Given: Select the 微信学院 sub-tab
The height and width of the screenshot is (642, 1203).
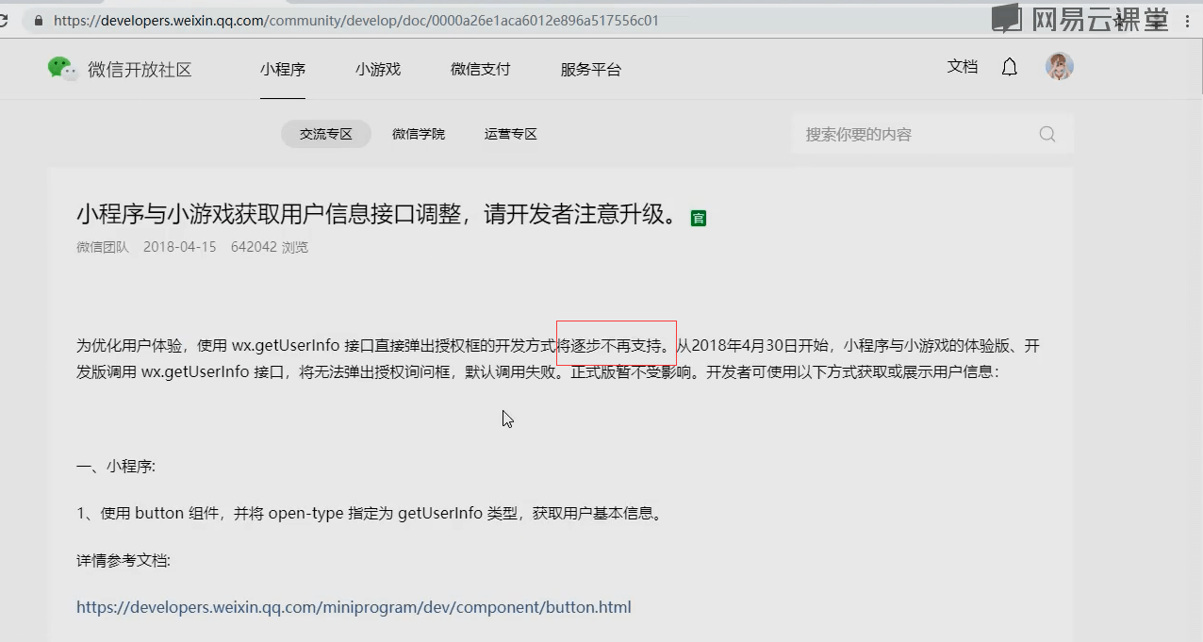Looking at the screenshot, I should point(419,134).
